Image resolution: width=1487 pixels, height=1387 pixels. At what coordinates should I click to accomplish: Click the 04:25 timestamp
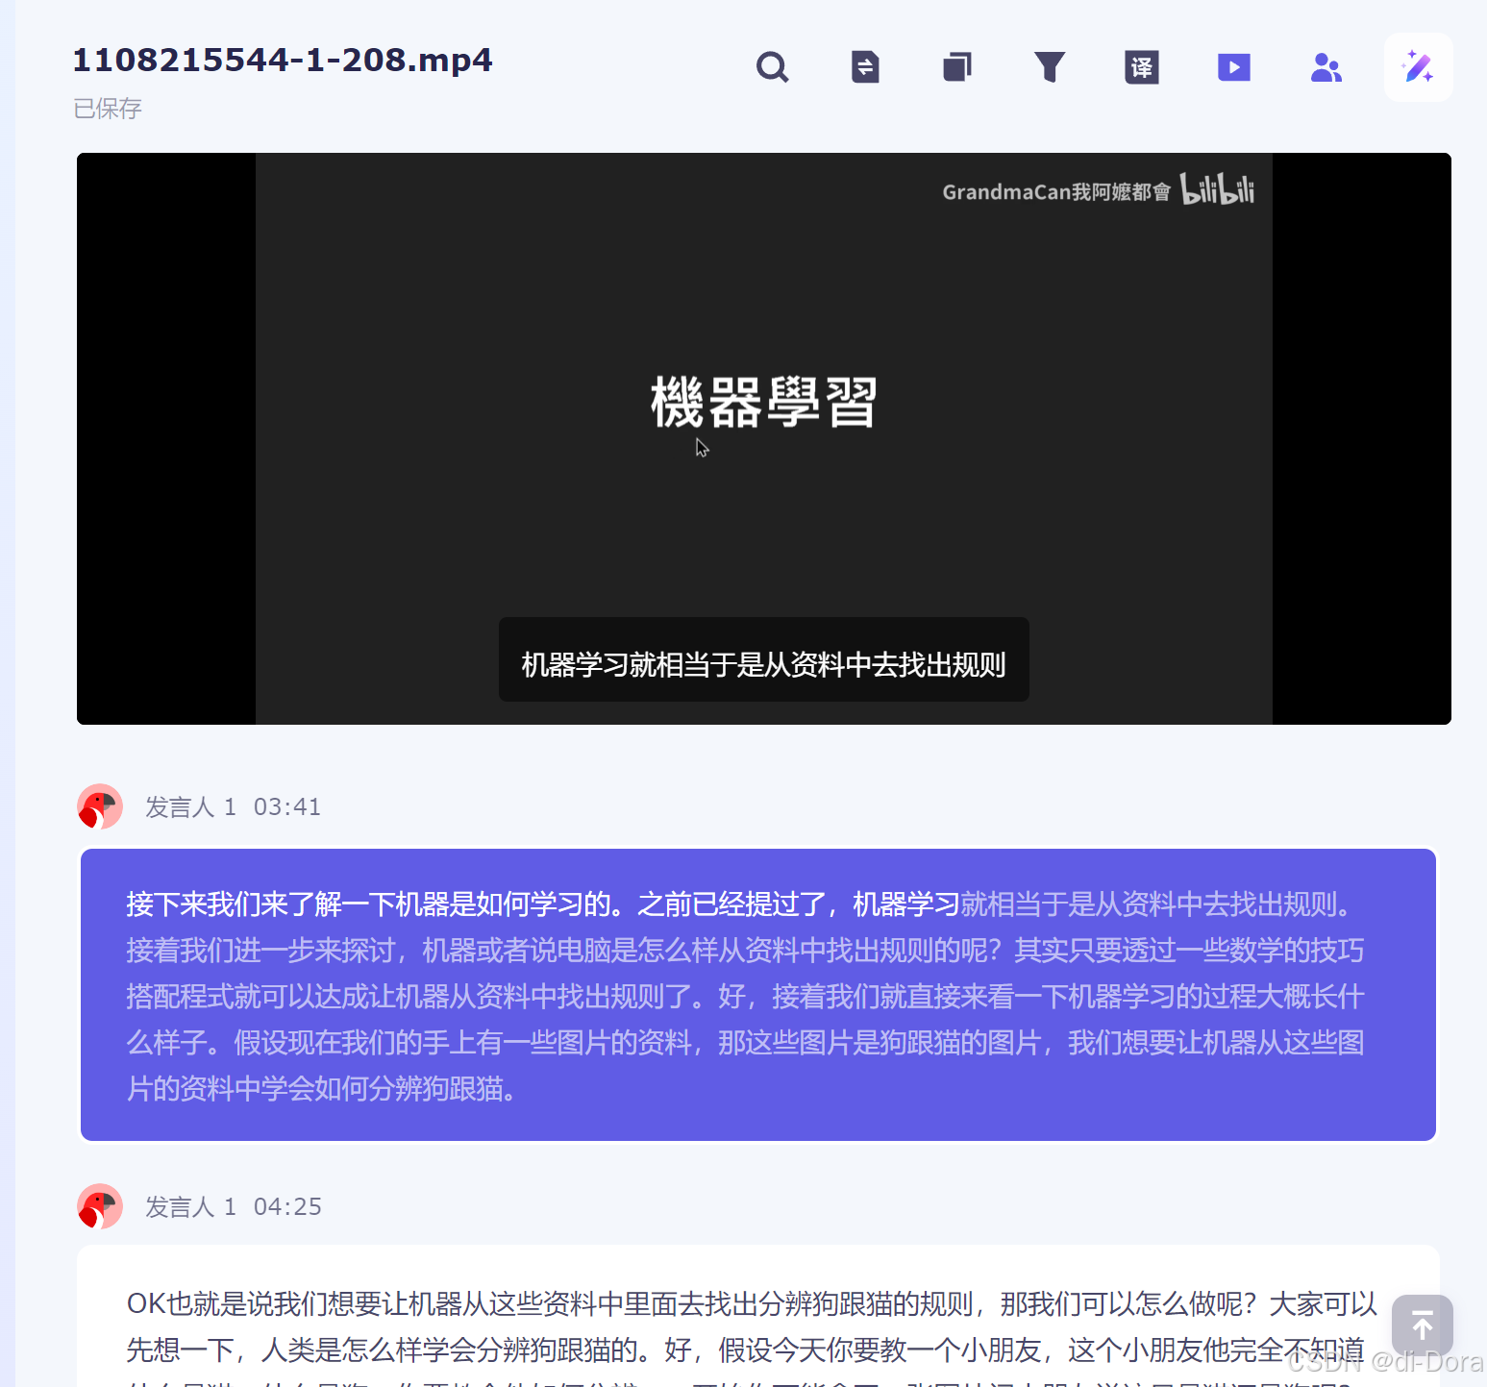pyautogui.click(x=287, y=1206)
